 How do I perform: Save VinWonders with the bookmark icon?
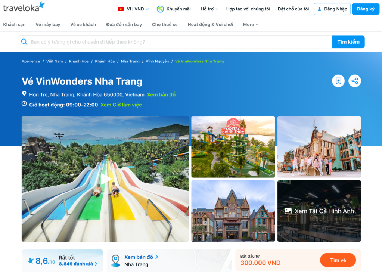tap(338, 81)
